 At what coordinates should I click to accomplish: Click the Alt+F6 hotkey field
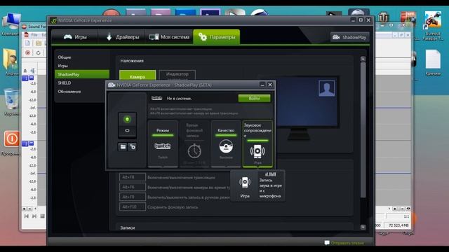point(133,187)
